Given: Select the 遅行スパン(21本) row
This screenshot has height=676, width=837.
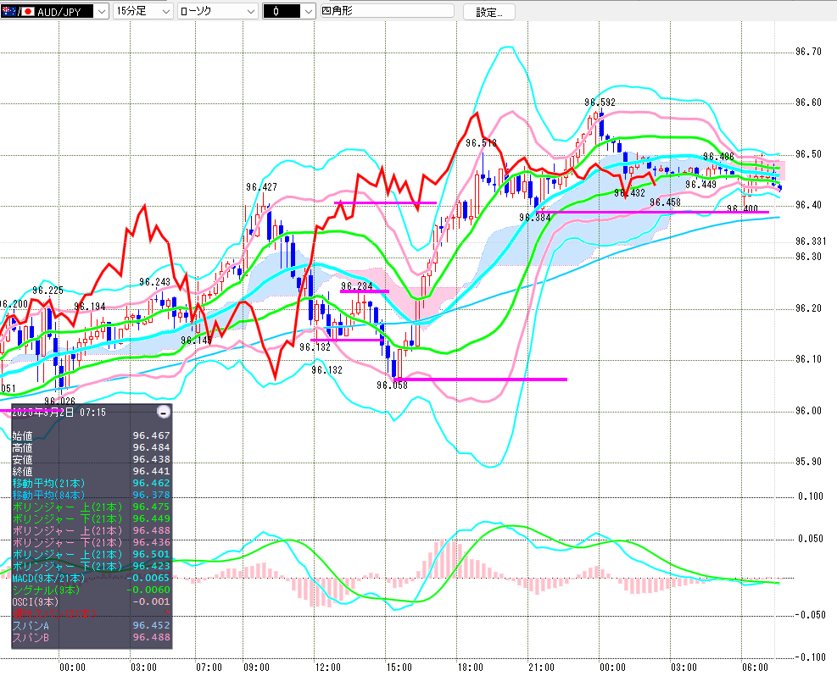Looking at the screenshot, I should click(x=92, y=613).
